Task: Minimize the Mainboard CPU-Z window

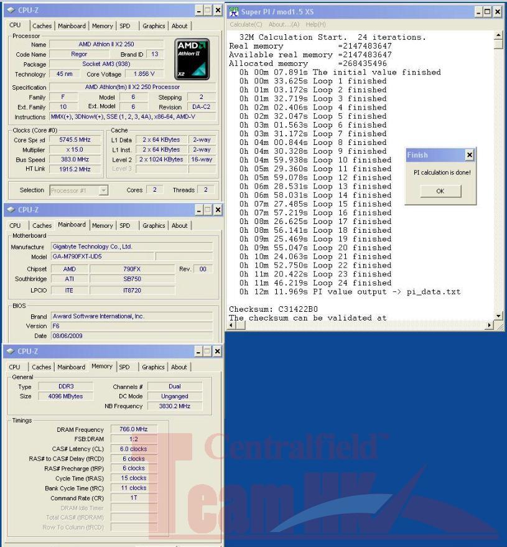Action: [x=198, y=210]
